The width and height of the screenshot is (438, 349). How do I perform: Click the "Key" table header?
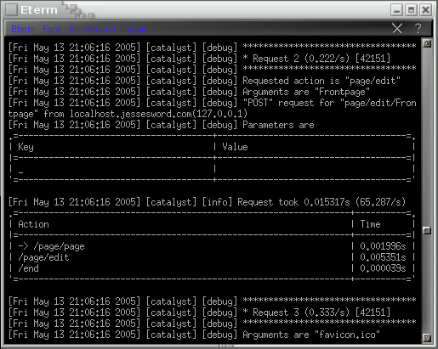tap(26, 147)
